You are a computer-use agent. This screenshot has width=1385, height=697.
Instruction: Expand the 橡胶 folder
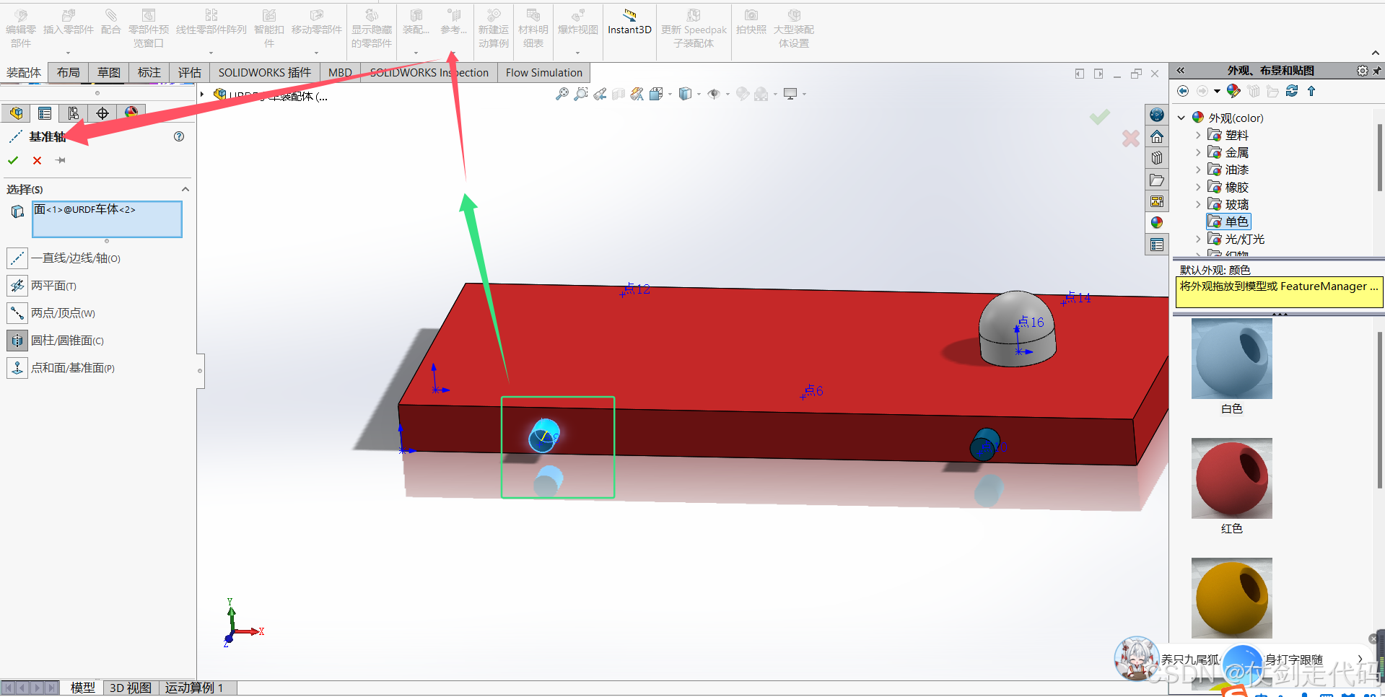1198,187
